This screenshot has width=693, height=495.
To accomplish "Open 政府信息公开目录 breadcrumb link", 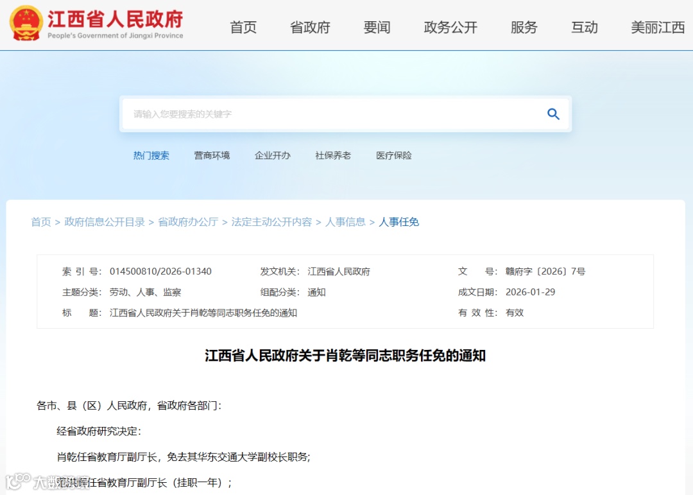I will pyautogui.click(x=105, y=221).
